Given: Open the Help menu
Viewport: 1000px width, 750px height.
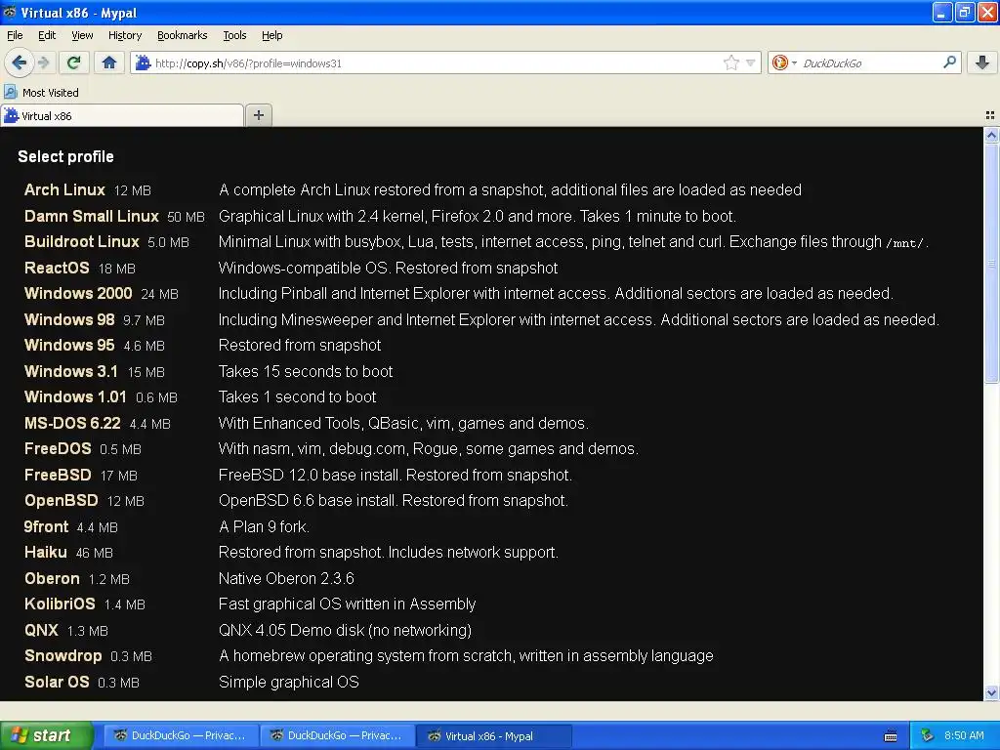Looking at the screenshot, I should (271, 35).
